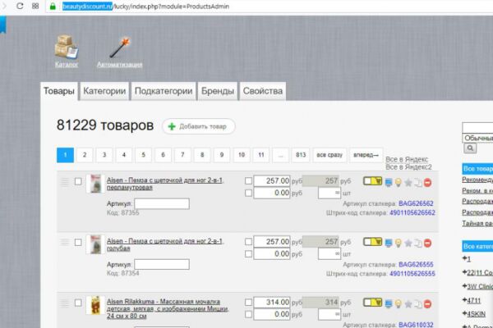Grab the drag handle of голубая row
The width and height of the screenshot is (493, 328).
(x=64, y=243)
